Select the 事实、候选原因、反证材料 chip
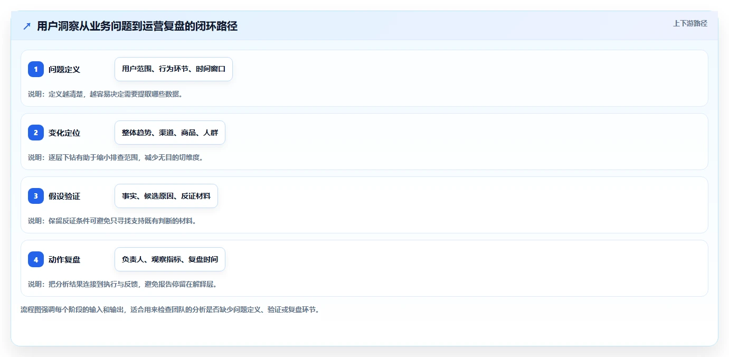 tap(166, 196)
